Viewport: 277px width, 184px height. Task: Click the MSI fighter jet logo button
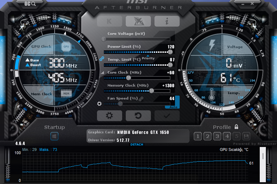(x=138, y=21)
